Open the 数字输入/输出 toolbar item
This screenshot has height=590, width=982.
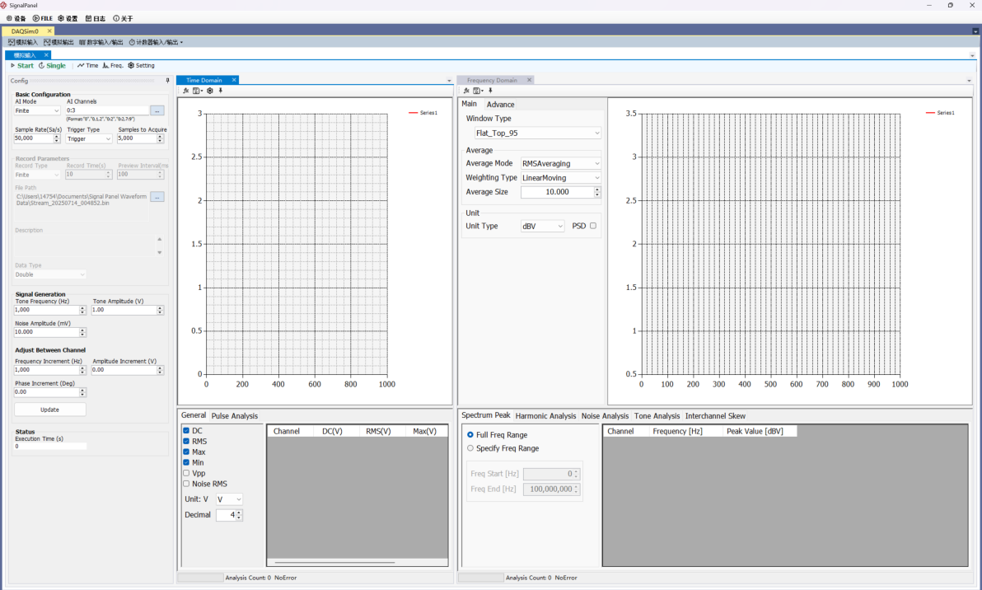[x=101, y=42]
